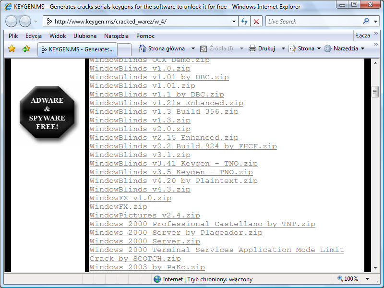Open Windows 2003 by PaKo.zip link
Image resolution: width=384 pixels, height=288 pixels.
tap(147, 267)
